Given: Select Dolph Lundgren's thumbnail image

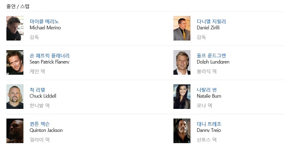Looking at the screenshot, I should pos(182,62).
